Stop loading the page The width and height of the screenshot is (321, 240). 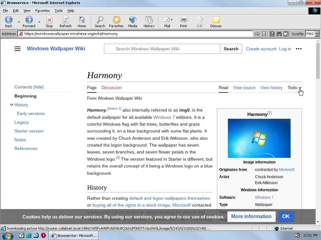[x=49, y=22]
